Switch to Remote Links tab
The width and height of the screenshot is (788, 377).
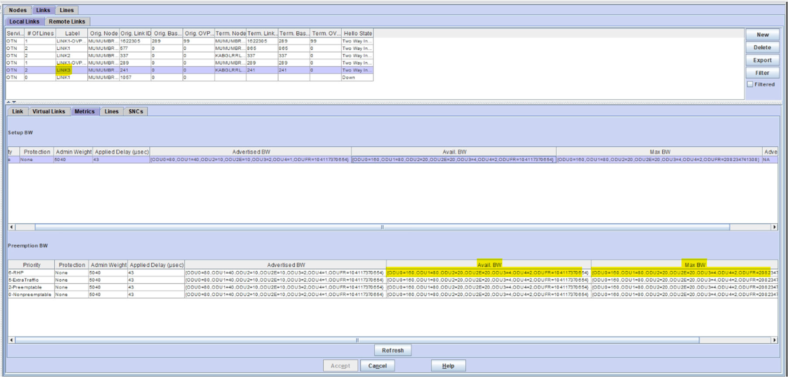(67, 21)
